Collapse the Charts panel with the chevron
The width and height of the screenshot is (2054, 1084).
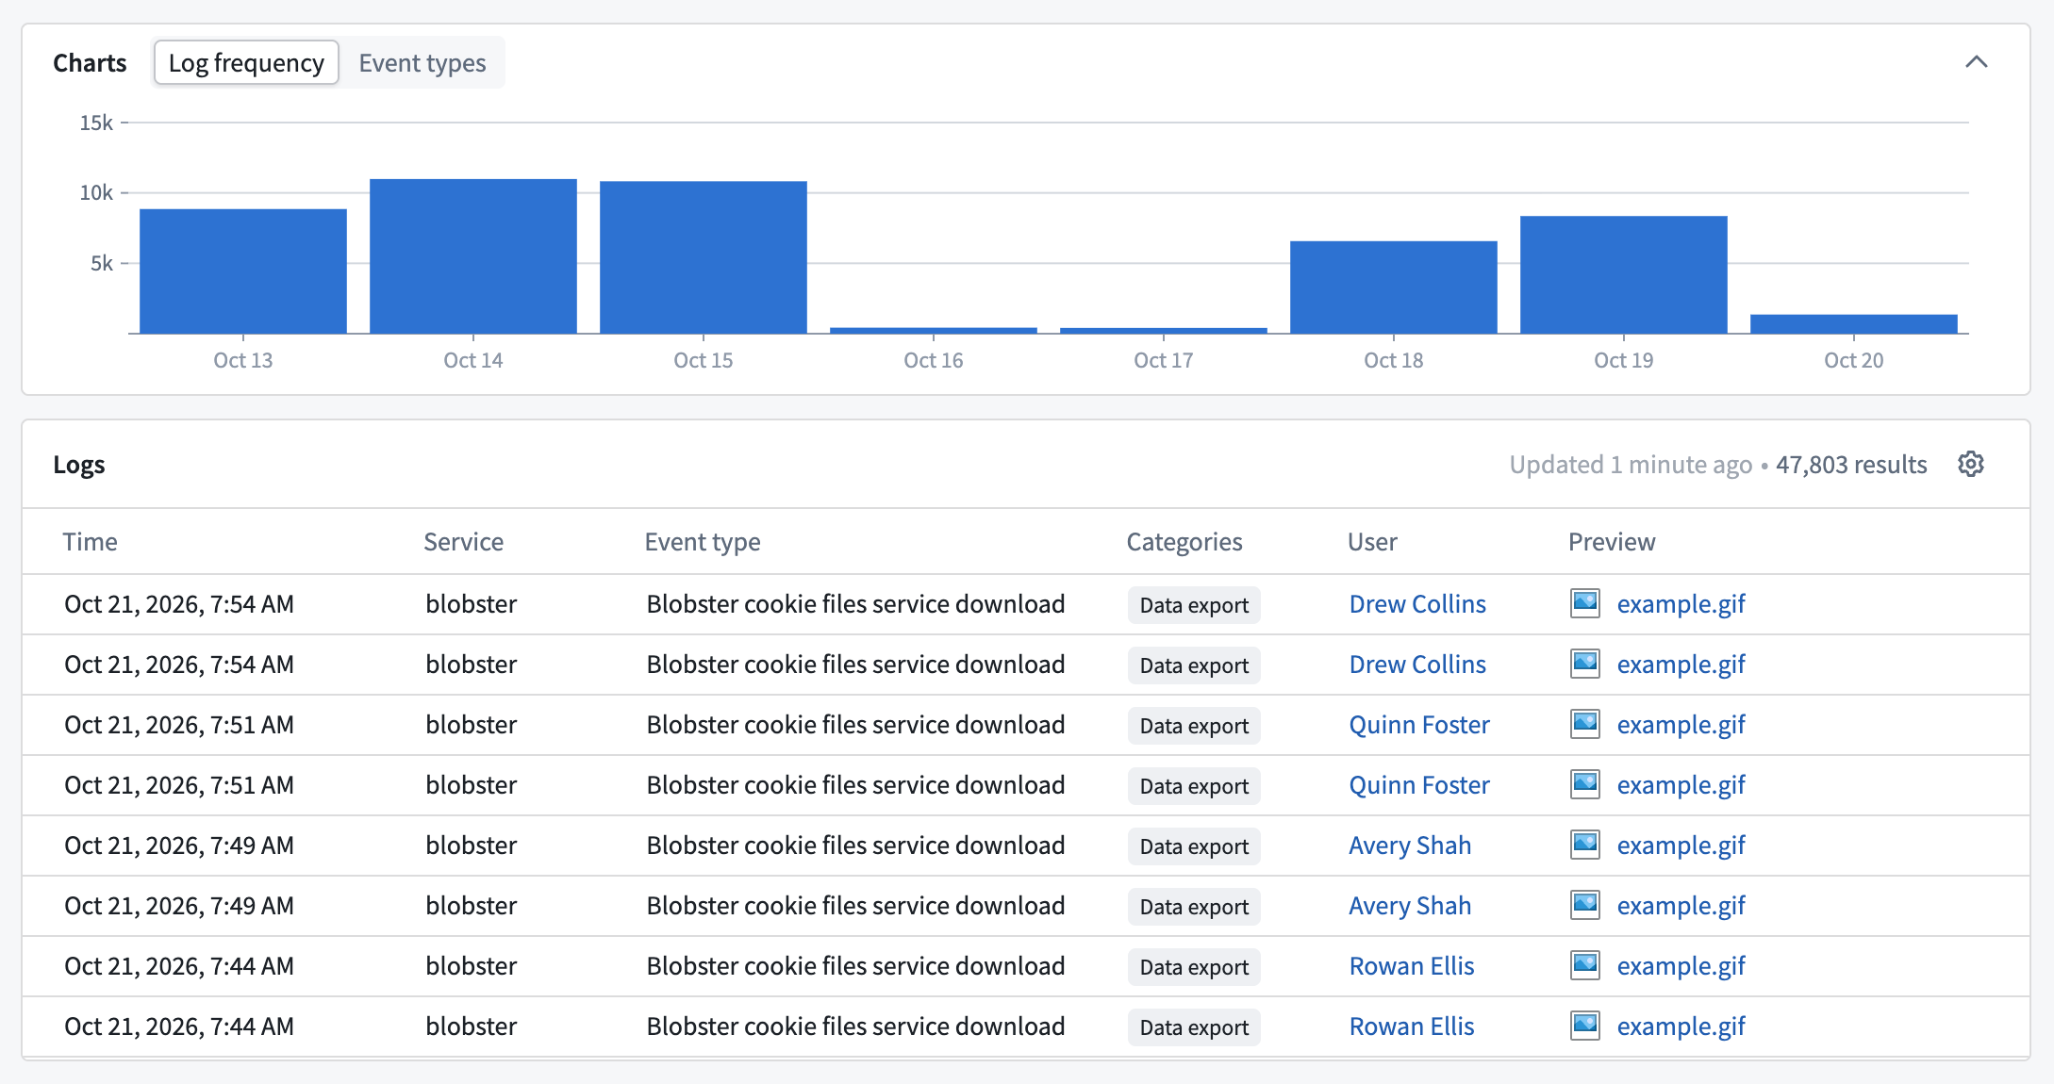pyautogui.click(x=1976, y=62)
